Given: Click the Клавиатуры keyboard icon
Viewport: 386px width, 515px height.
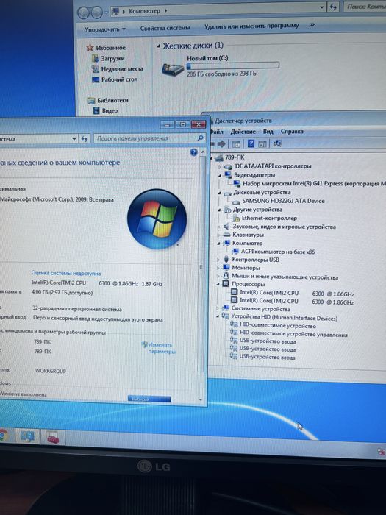Looking at the screenshot, I should tap(226, 235).
